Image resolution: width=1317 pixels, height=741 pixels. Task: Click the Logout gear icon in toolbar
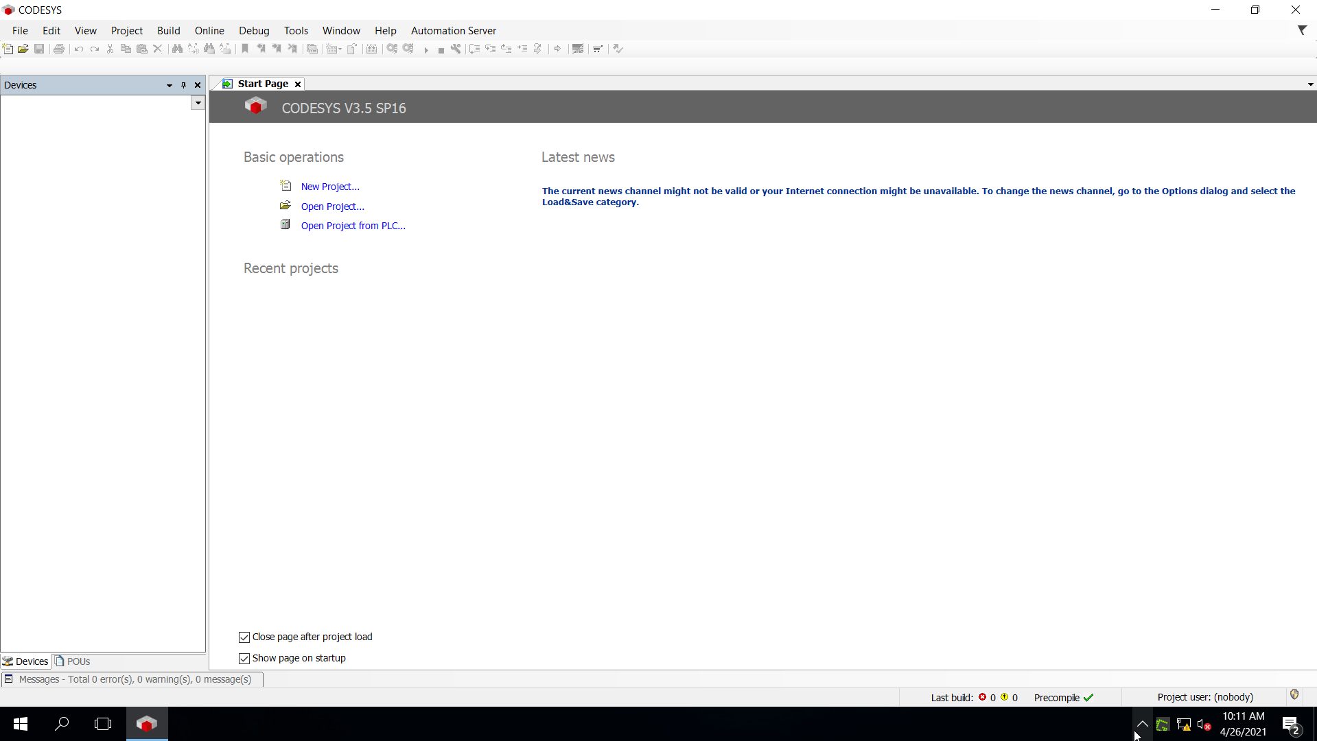[408, 49]
